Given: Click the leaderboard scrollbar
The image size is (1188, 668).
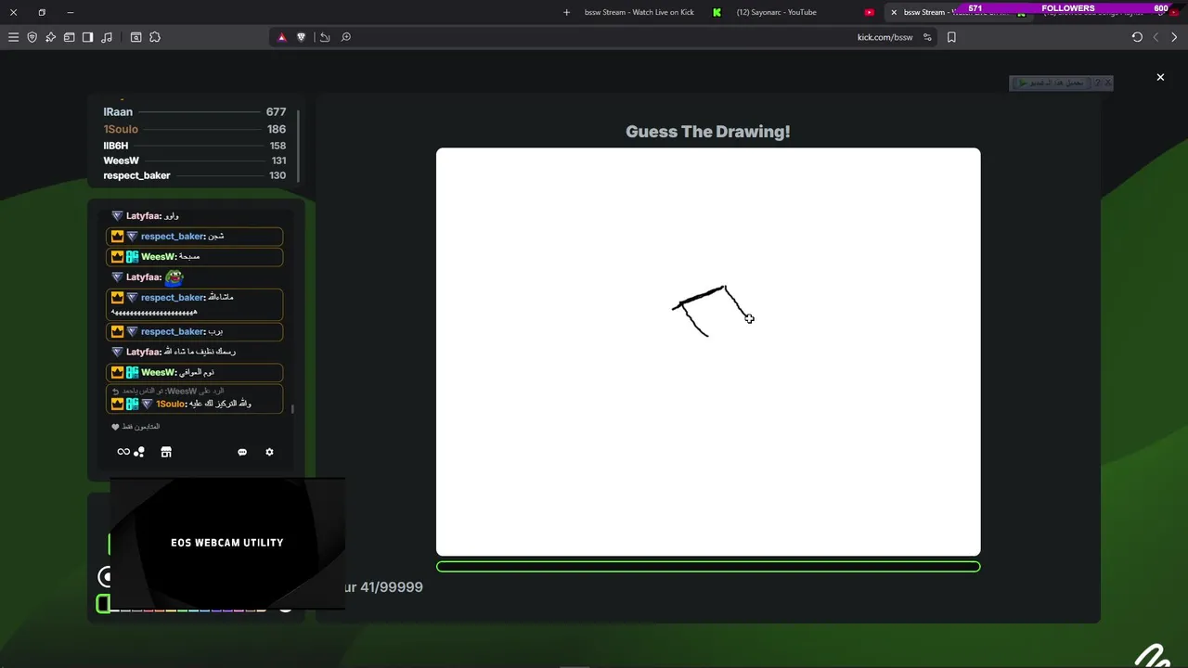Looking at the screenshot, I should [x=298, y=146].
